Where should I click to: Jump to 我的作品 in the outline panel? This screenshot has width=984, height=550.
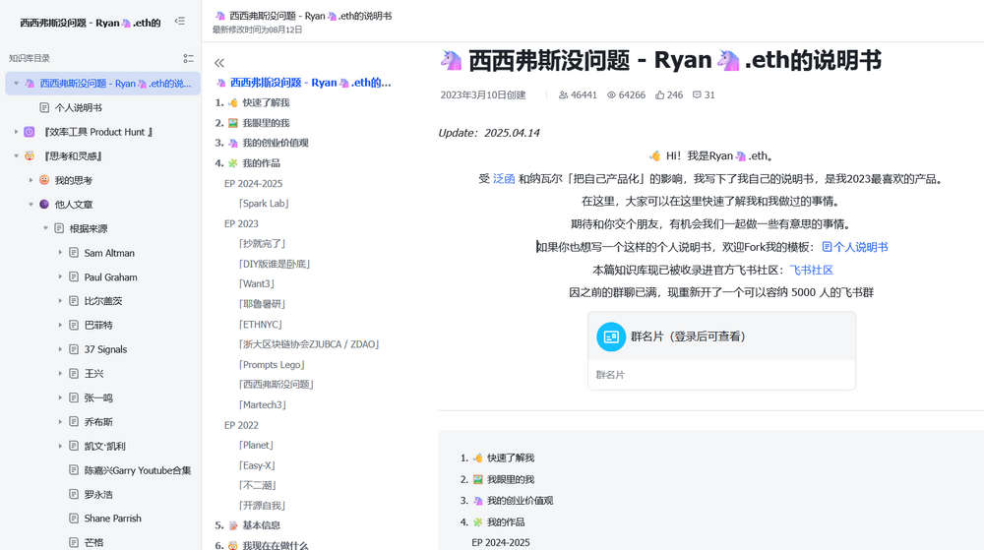tap(261, 163)
